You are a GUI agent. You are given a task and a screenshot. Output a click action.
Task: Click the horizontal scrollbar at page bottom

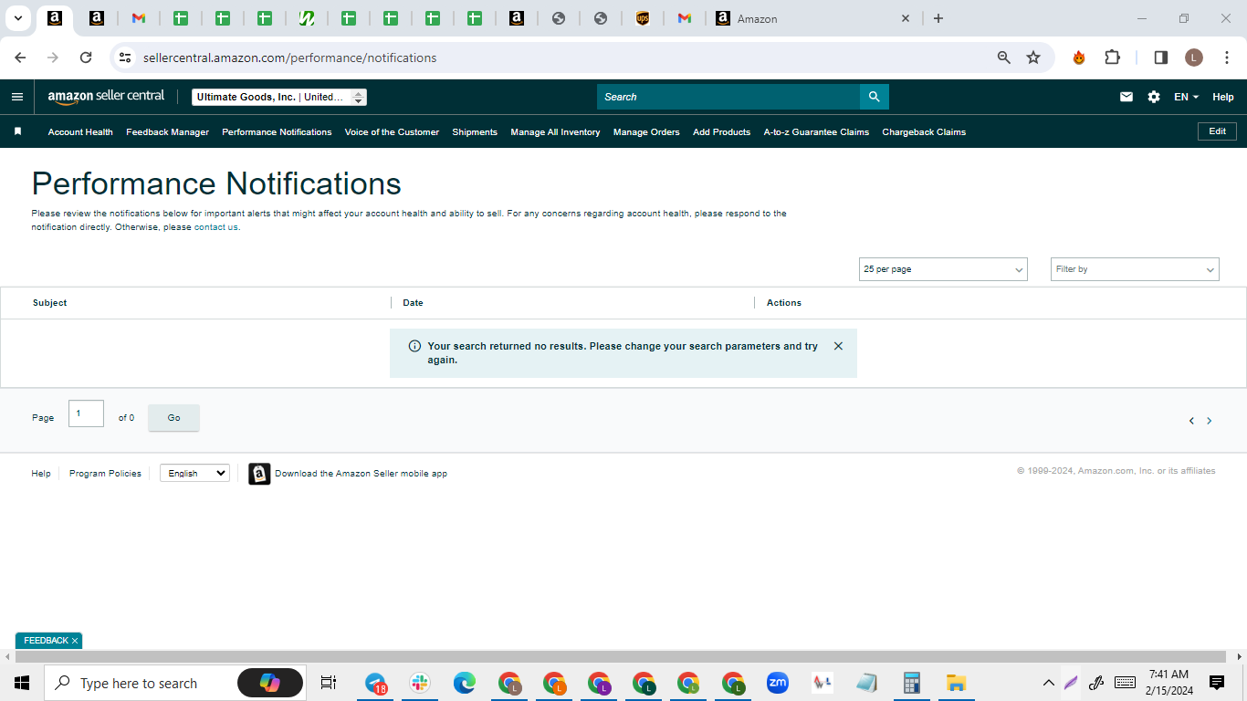pos(621,656)
